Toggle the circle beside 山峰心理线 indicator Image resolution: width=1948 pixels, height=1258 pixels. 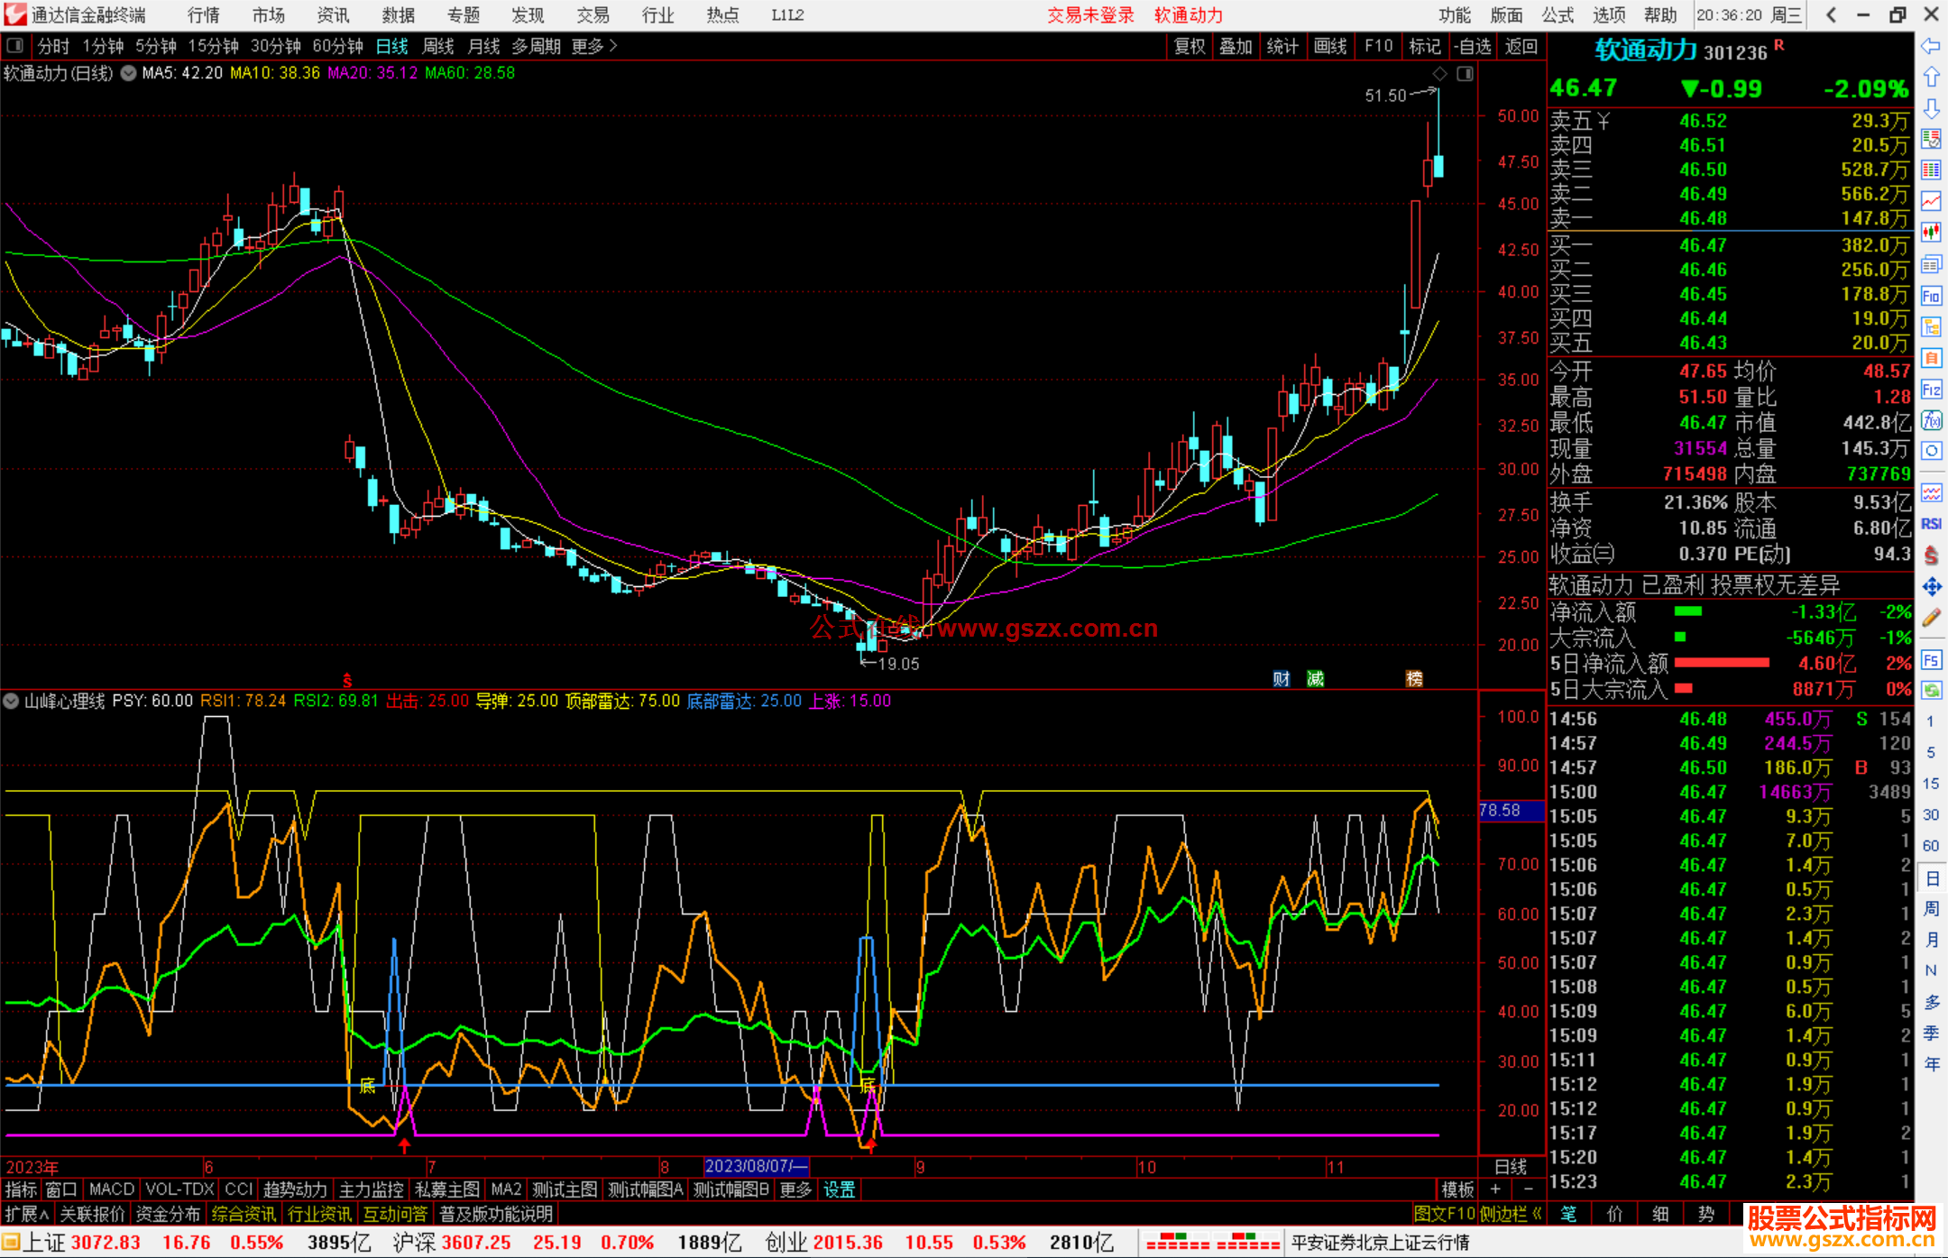click(12, 701)
